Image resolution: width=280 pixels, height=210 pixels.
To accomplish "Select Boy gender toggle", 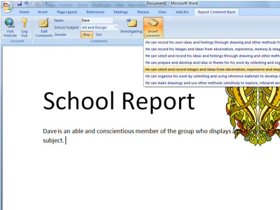I will click(x=87, y=34).
